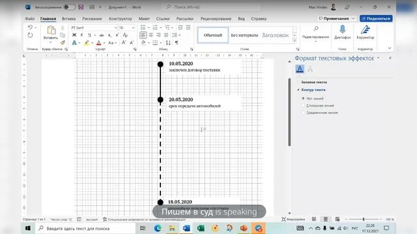Click the Dictate microphone icon
Screen dimensions: 417x234
343,29
